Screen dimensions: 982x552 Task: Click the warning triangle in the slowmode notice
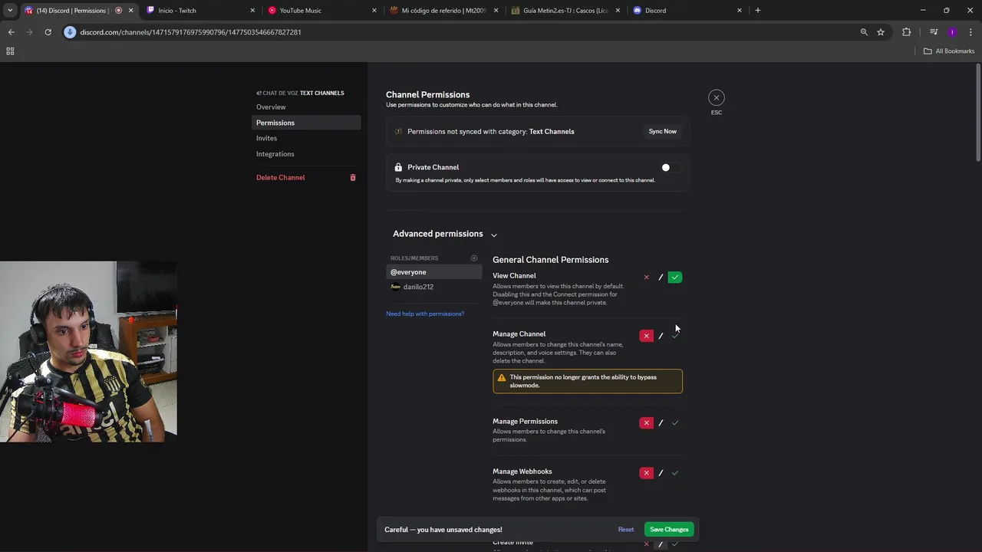[502, 377]
